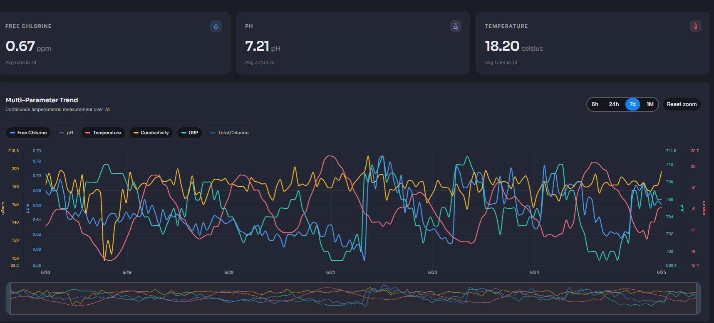Click the 6/19 date label on the x-axis
Viewport: 714px width, 323px height.
pos(127,272)
